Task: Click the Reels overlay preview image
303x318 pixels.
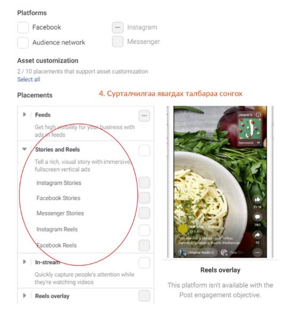Action: (x=220, y=182)
